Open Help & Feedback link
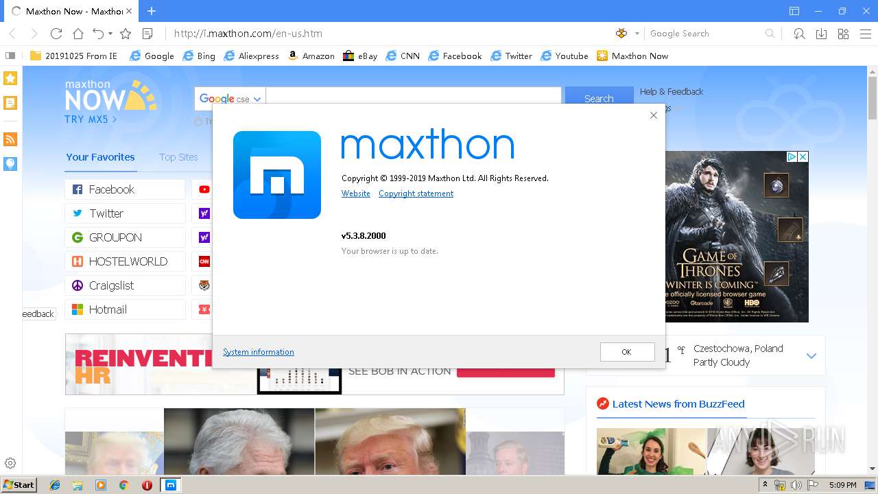Viewport: 878px width, 494px height. [672, 91]
